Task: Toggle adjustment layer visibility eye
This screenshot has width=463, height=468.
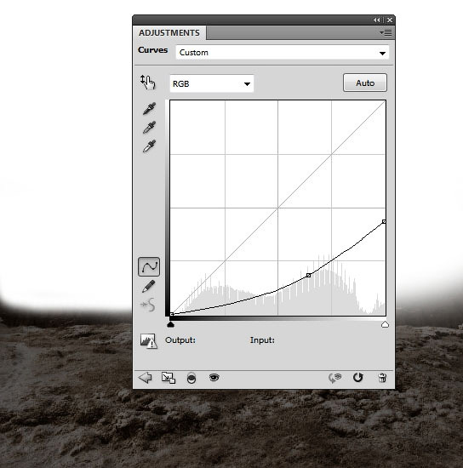Action: point(214,378)
